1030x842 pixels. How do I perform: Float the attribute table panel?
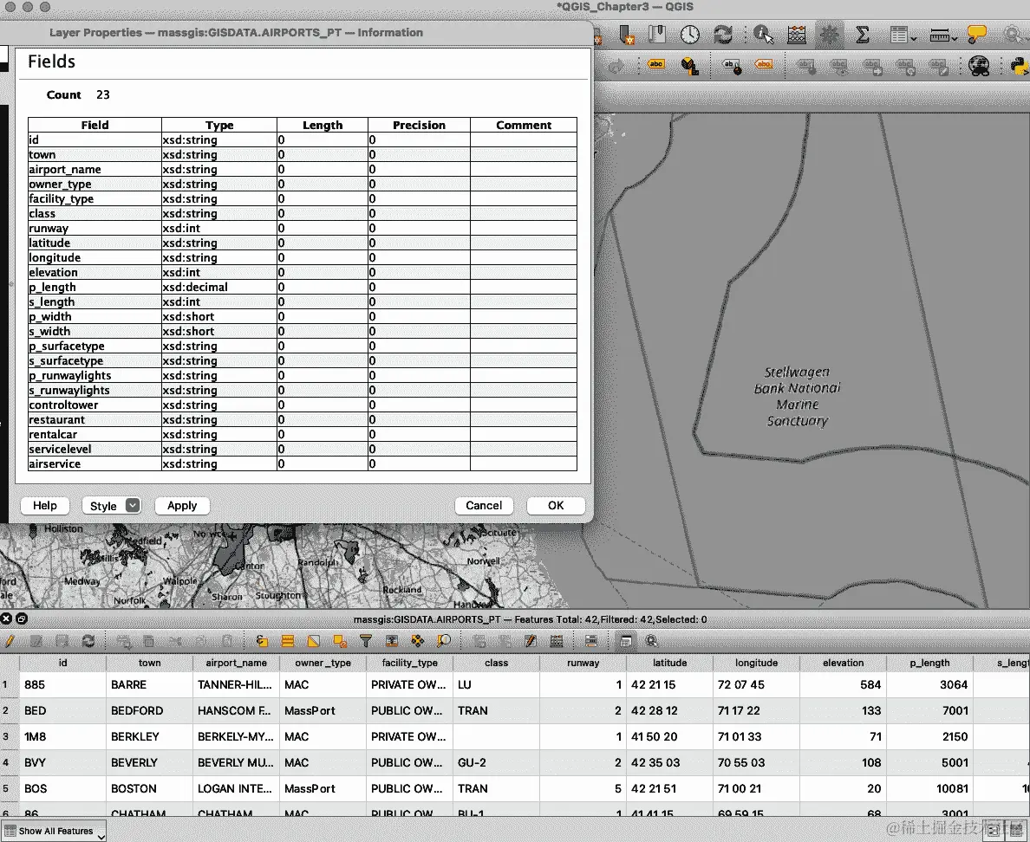pyautogui.click(x=21, y=619)
